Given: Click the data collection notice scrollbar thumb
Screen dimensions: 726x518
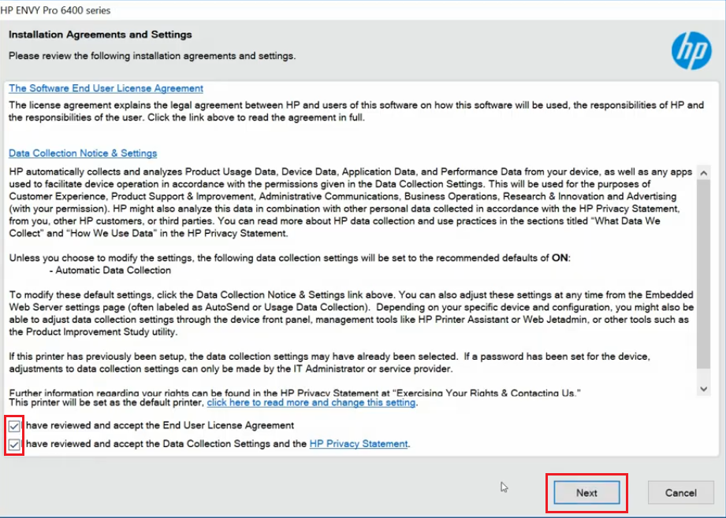Looking at the screenshot, I should pyautogui.click(x=703, y=274).
